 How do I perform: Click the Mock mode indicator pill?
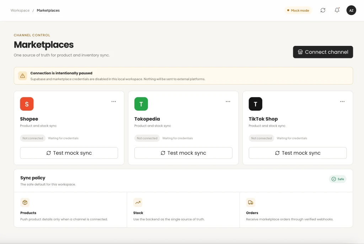(298, 10)
